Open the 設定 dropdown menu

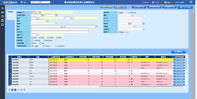(168, 2)
